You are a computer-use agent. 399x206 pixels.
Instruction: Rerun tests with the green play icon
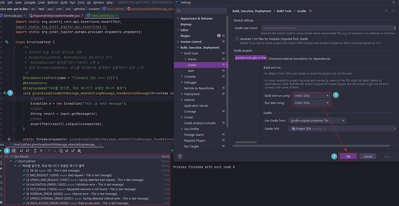[1, 151]
